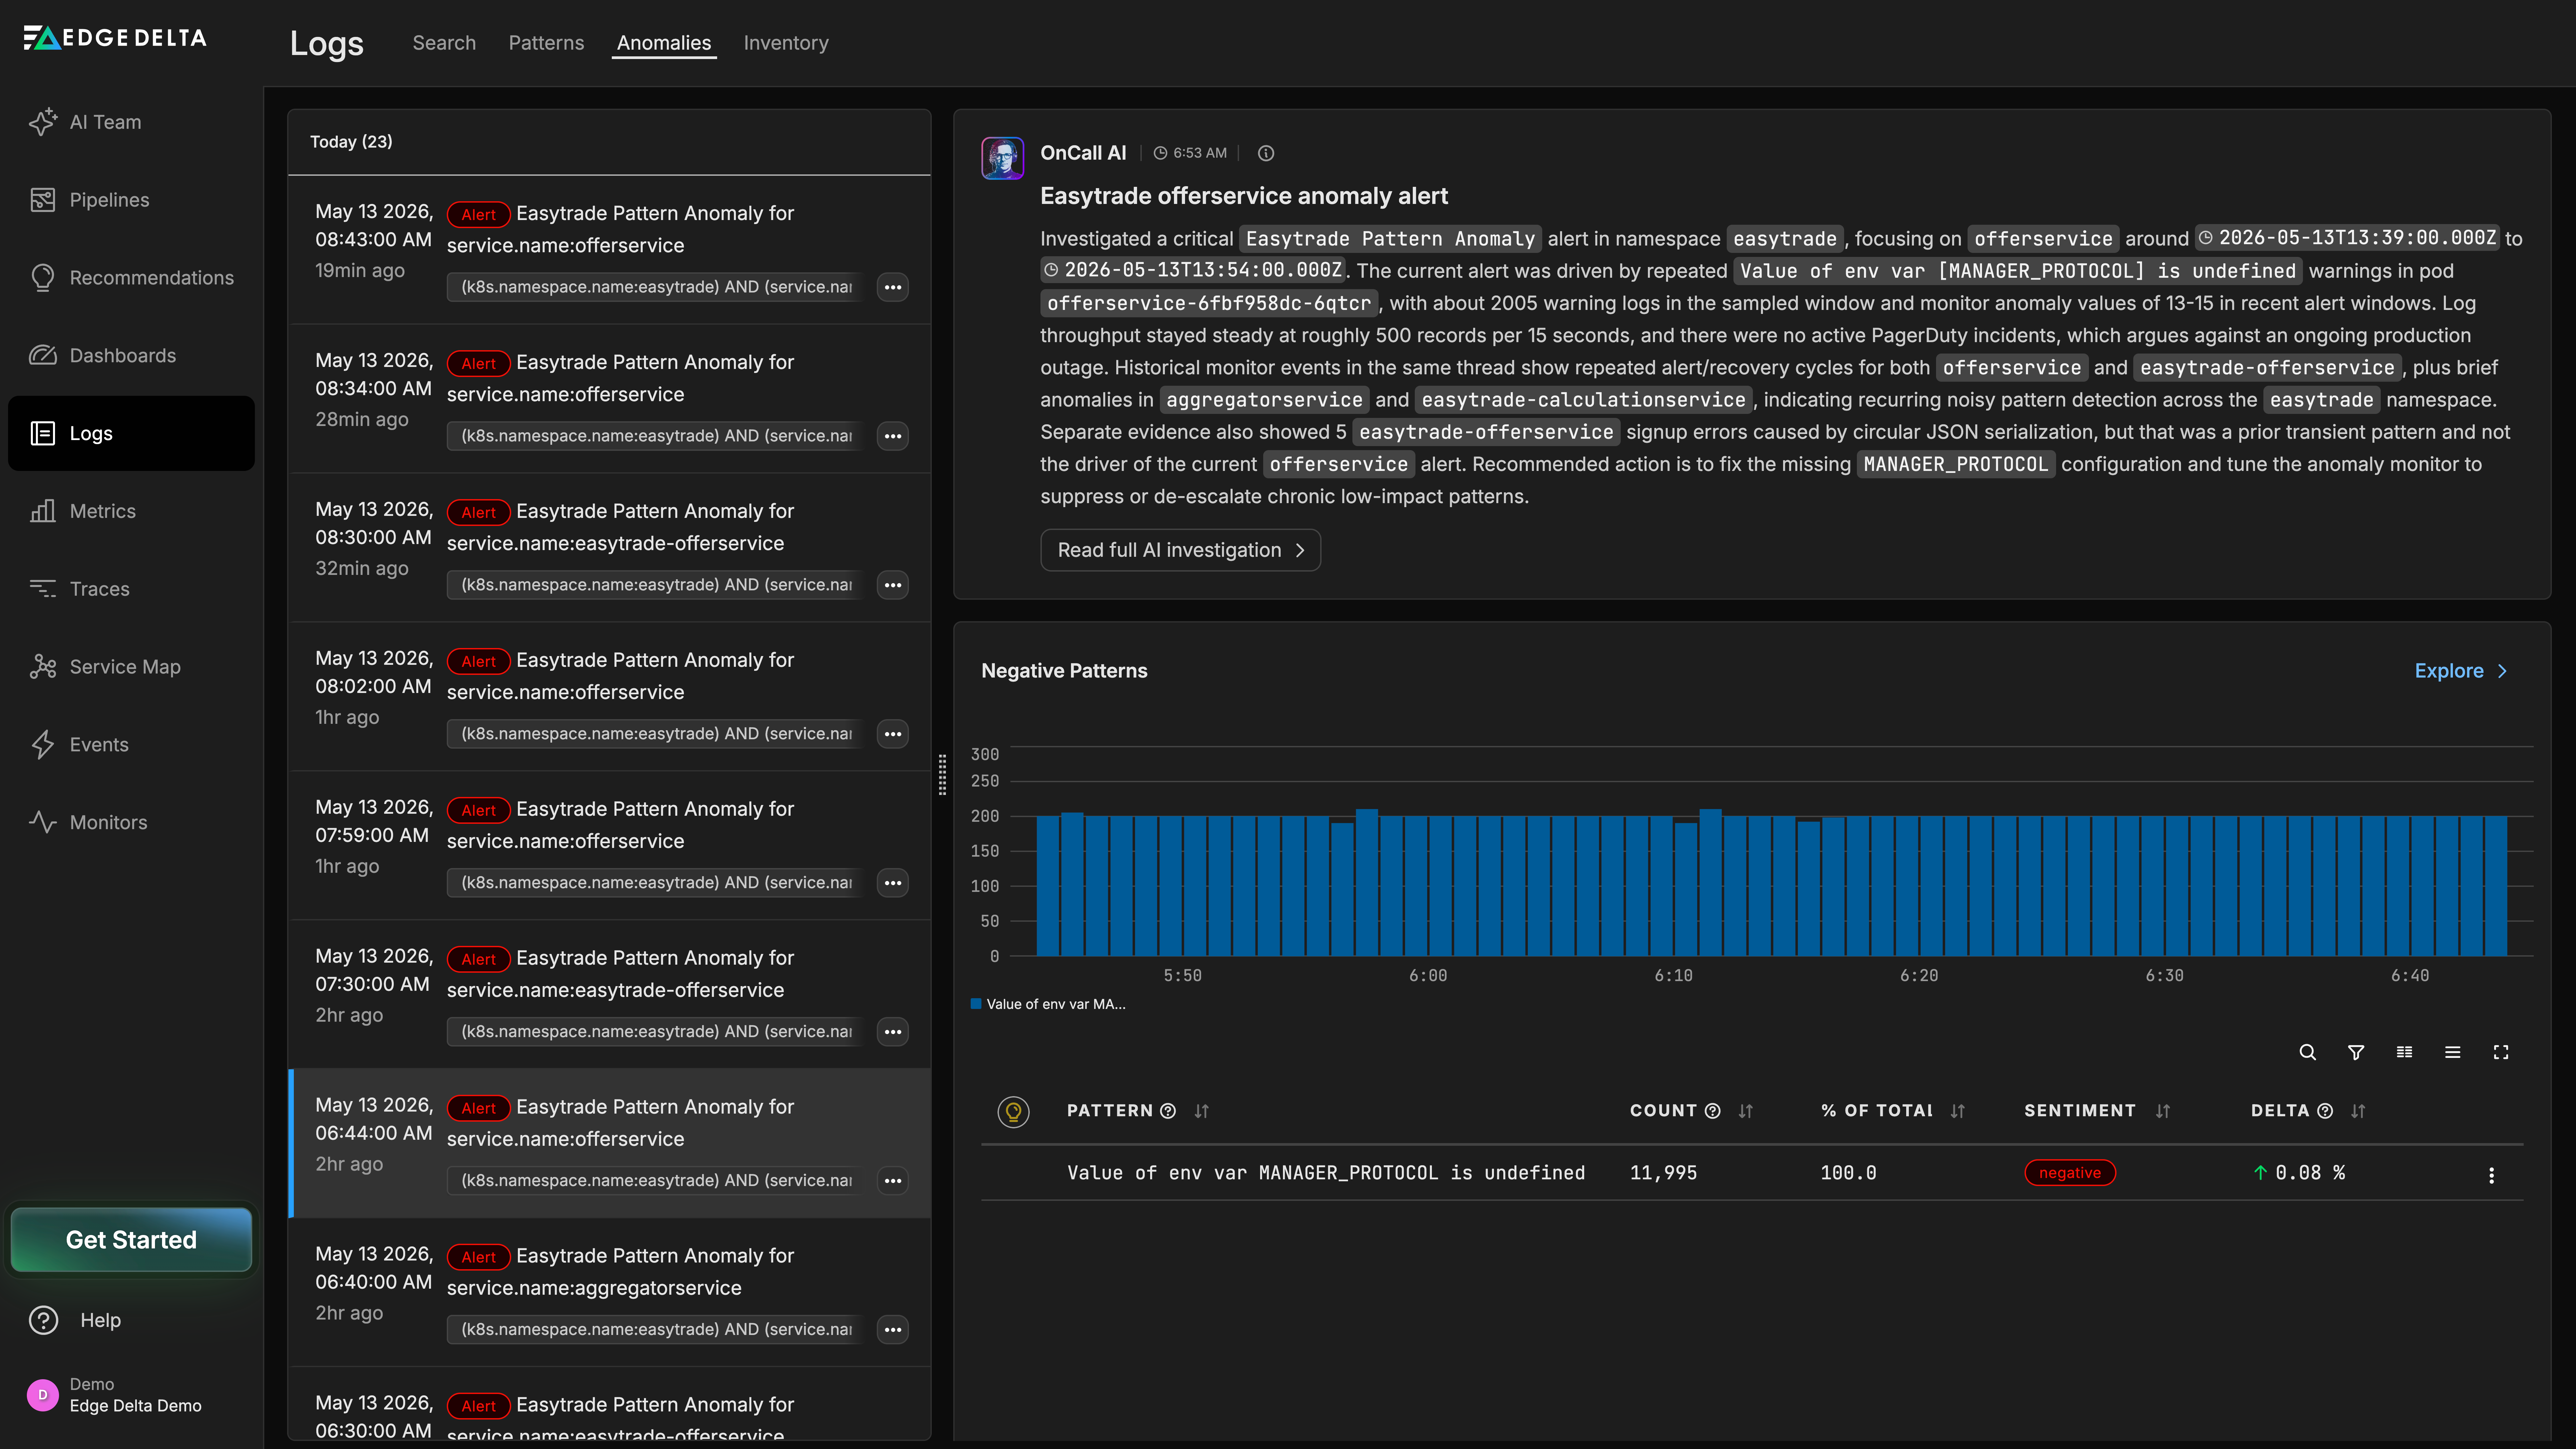Screen dimensions: 2576x1449
Task: Open Traces in the sidebar
Action: pyautogui.click(x=131, y=589)
